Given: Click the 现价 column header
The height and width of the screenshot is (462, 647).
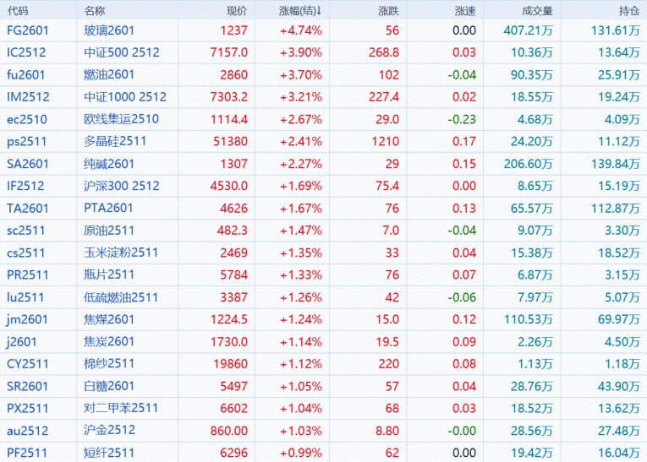Looking at the screenshot, I should pyautogui.click(x=237, y=11).
